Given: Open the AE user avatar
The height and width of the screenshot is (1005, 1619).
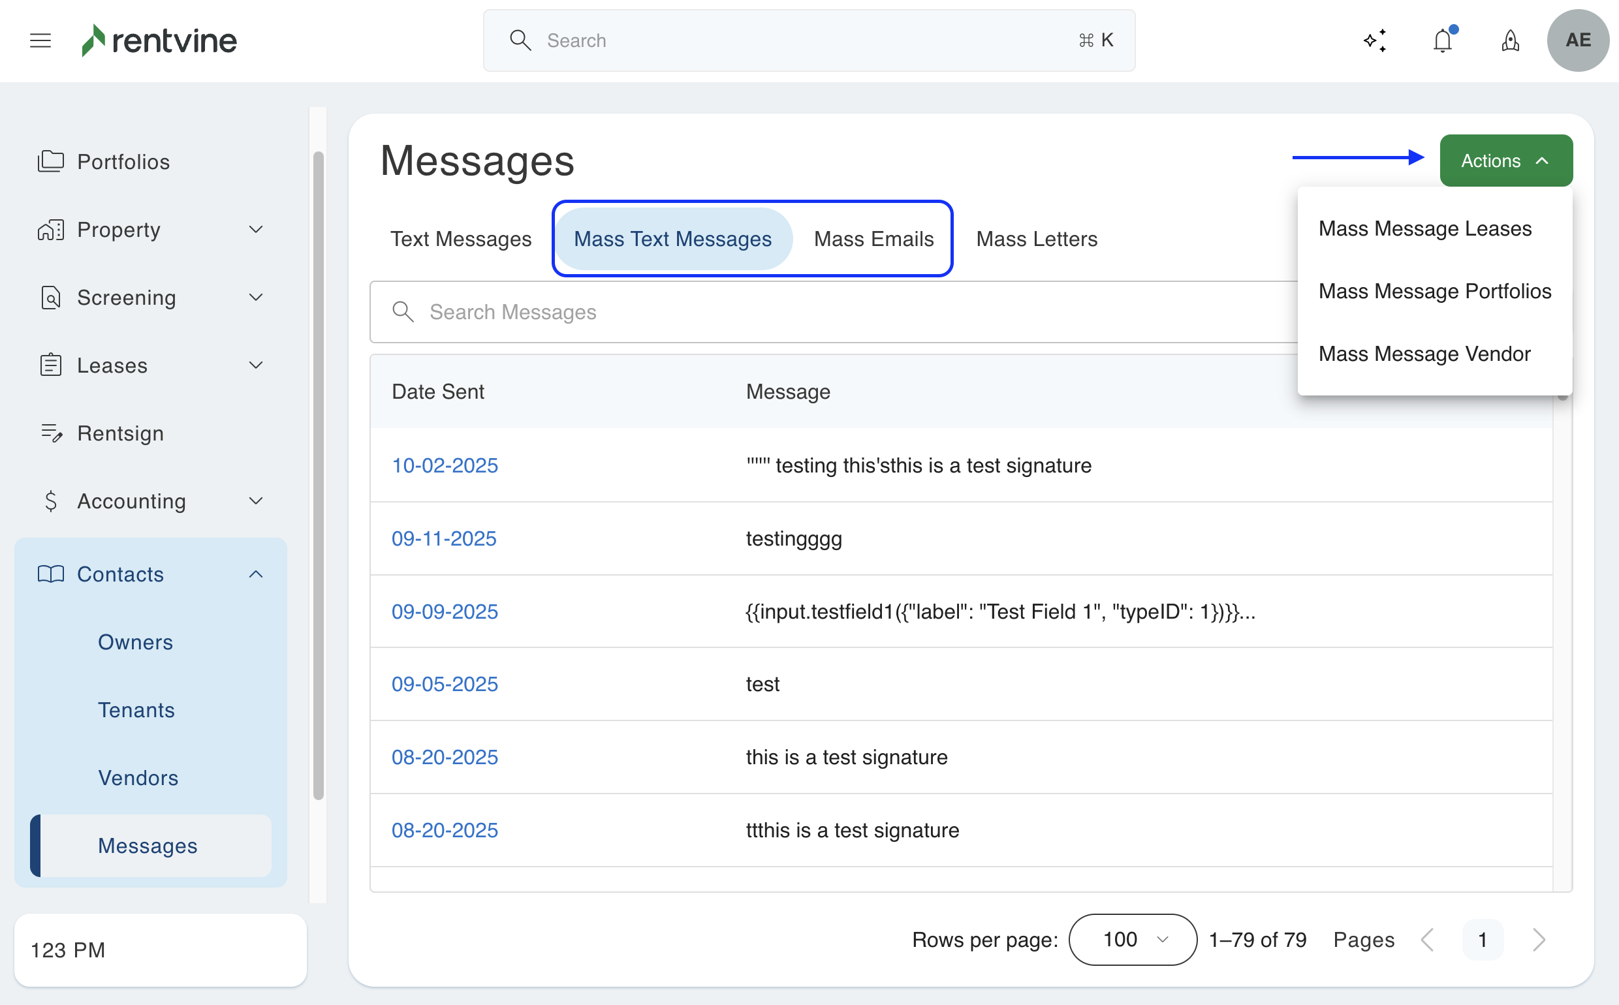Looking at the screenshot, I should [x=1577, y=40].
